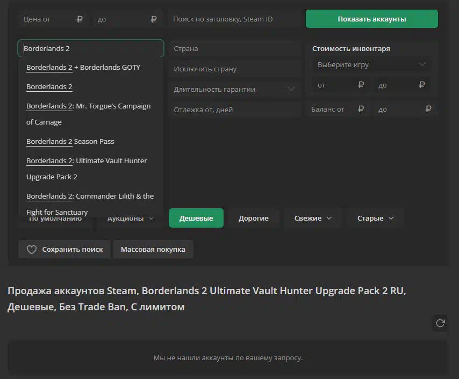459x379 pixels.
Task: Click the heart icon in Сохранить поиск
Action: tap(32, 250)
